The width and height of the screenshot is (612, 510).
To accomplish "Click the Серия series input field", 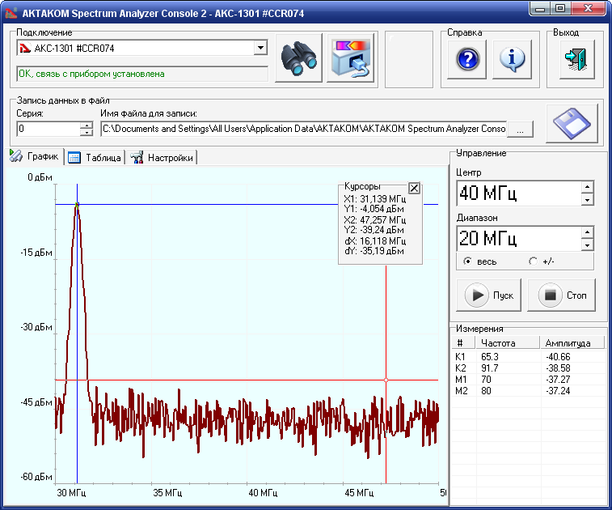I will 49,129.
